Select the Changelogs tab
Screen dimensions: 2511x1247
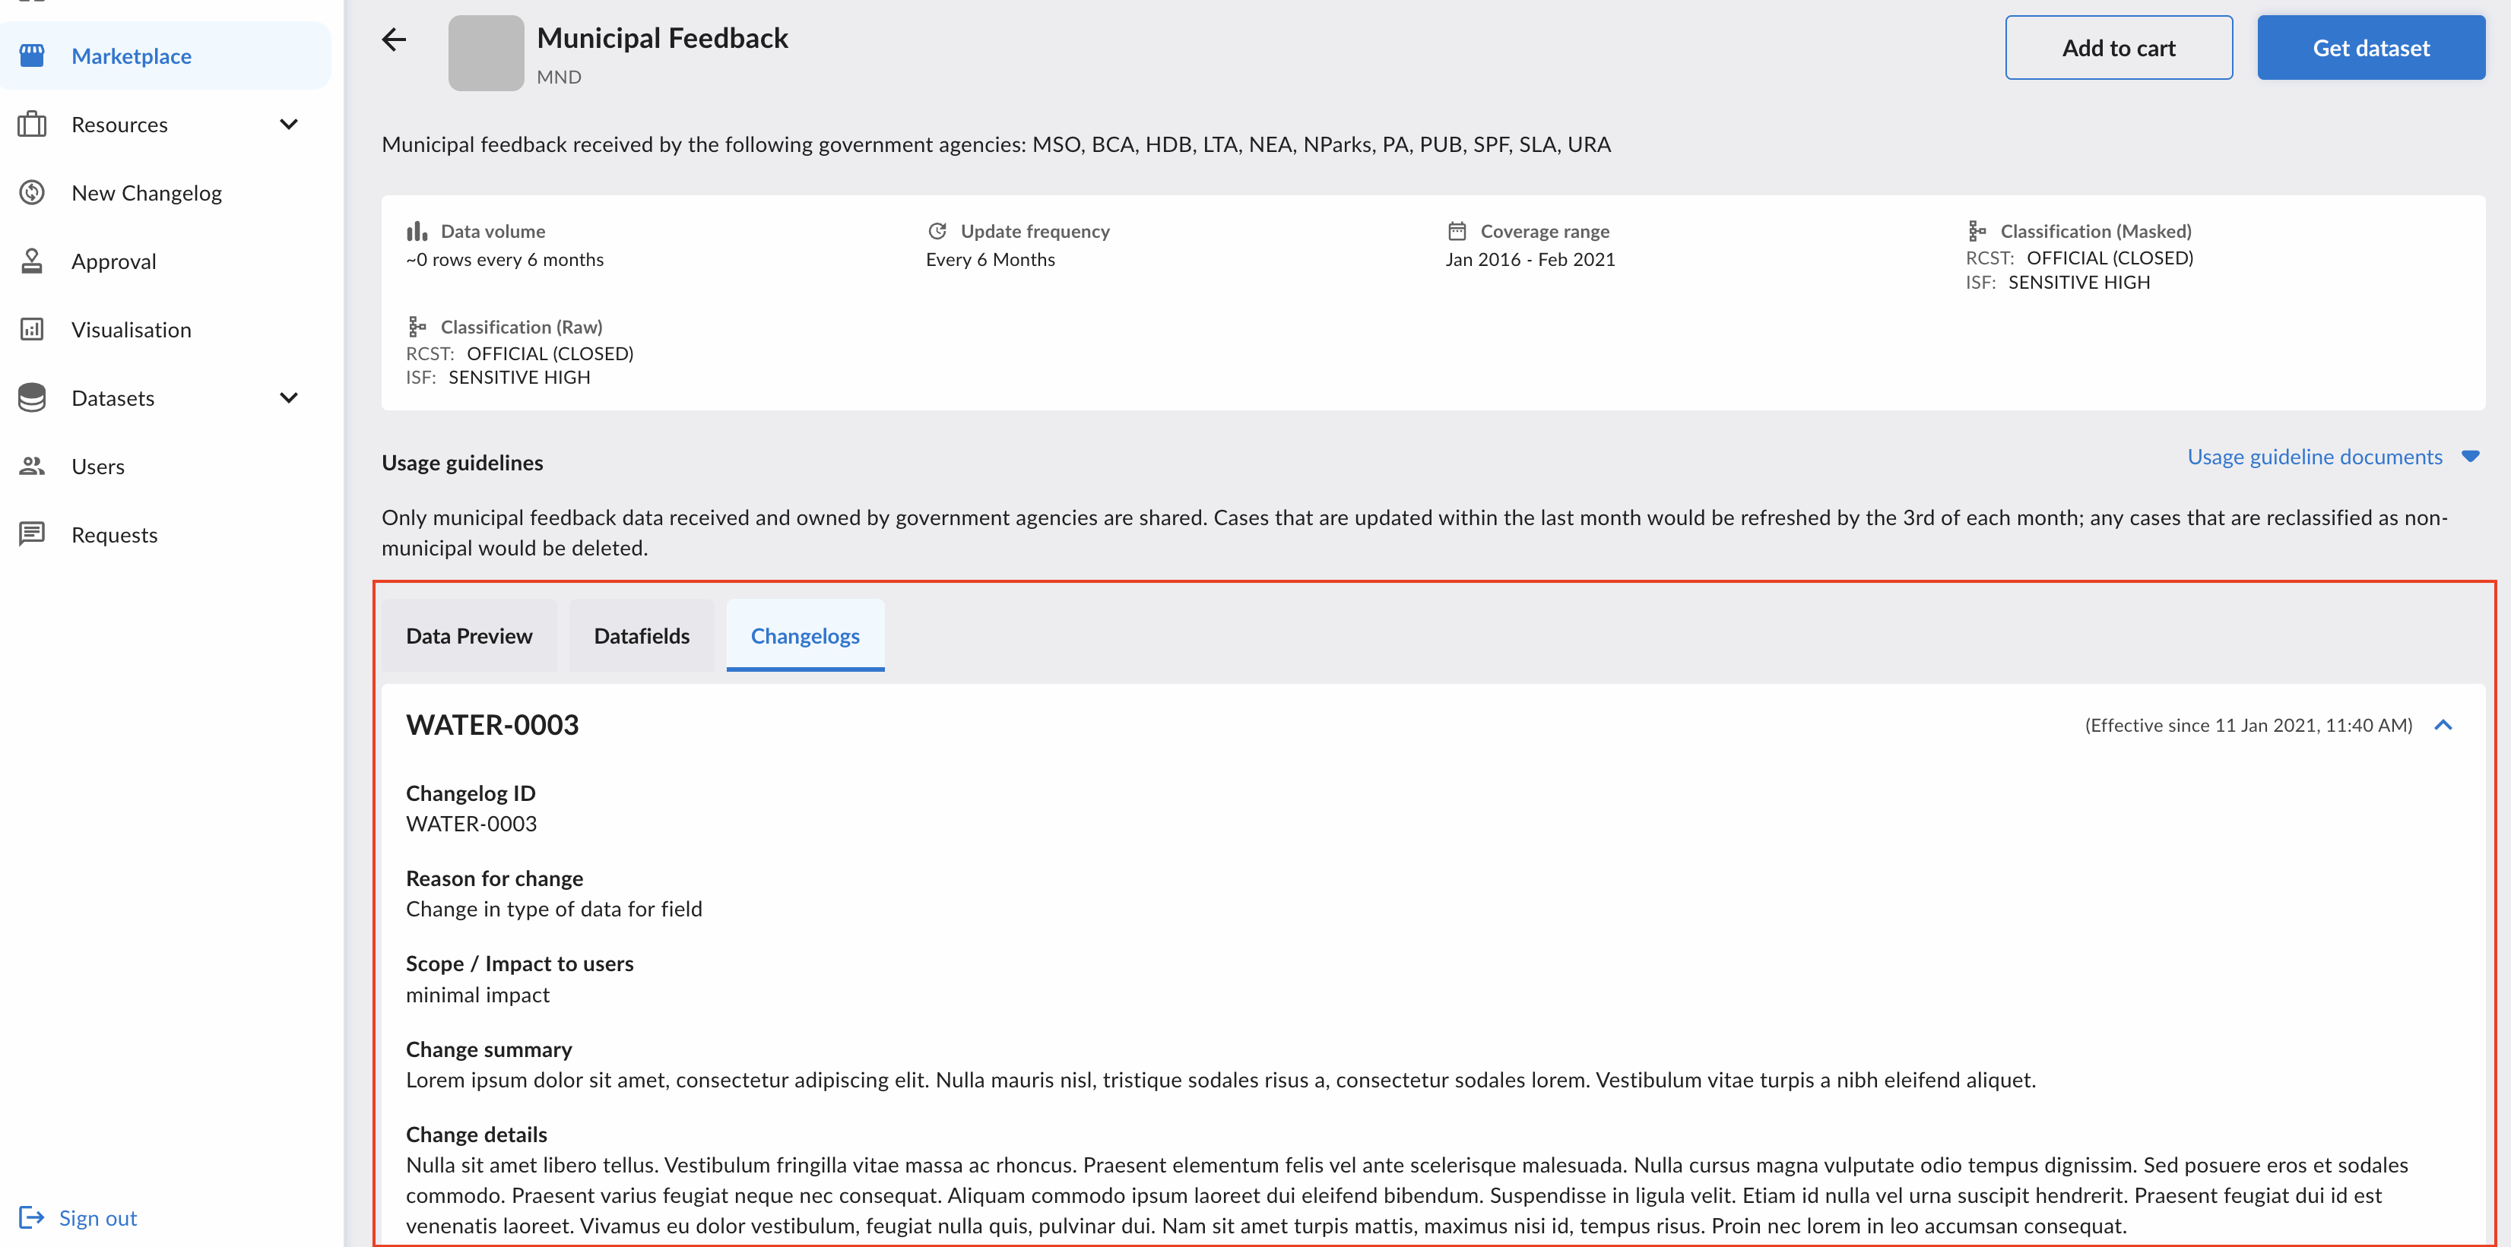click(805, 635)
